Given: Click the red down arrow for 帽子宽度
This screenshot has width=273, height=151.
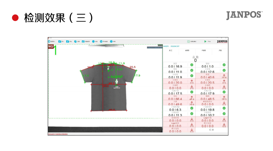Looking at the screenshot, I should coord(192,130).
